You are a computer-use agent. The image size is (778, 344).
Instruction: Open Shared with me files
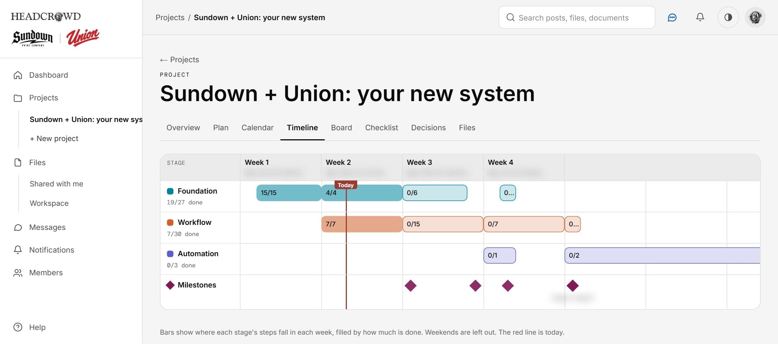tap(57, 184)
